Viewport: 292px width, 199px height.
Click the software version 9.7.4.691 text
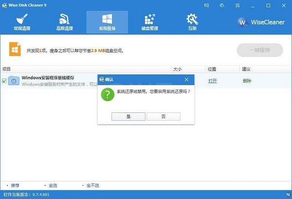(x=27, y=195)
